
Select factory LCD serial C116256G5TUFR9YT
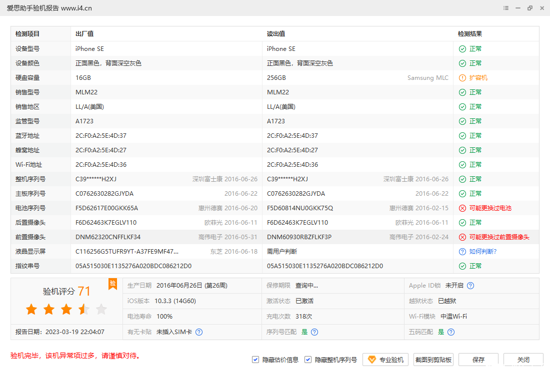127,252
